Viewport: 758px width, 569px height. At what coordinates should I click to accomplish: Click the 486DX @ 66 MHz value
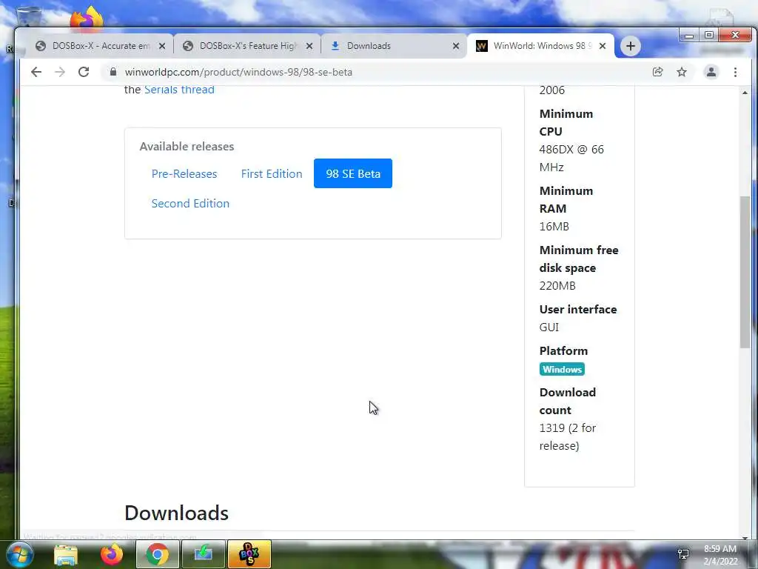571,159
